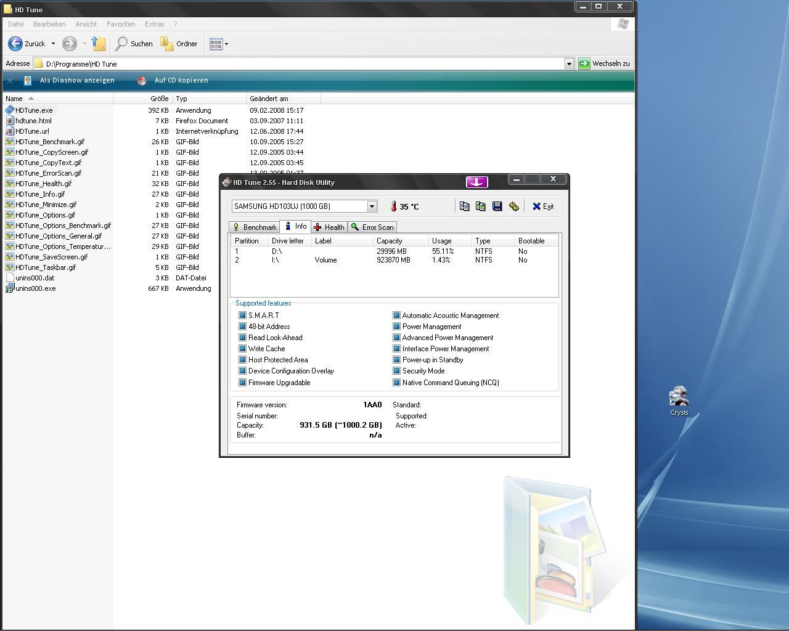Open HD Tune options wrench icon
The image size is (789, 631).
[x=514, y=206]
